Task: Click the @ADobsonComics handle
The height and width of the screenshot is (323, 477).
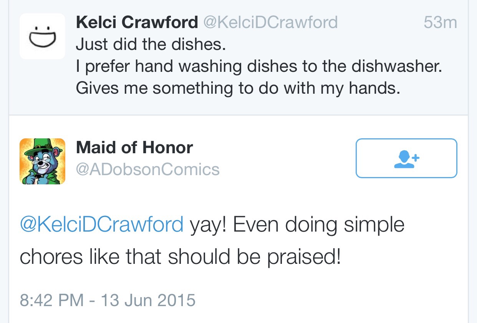Action: pyautogui.click(x=148, y=169)
